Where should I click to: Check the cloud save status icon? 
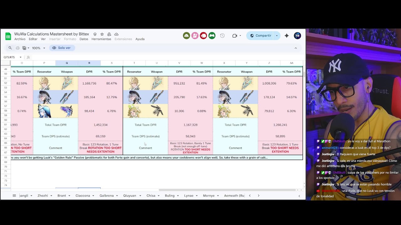pos(116,34)
